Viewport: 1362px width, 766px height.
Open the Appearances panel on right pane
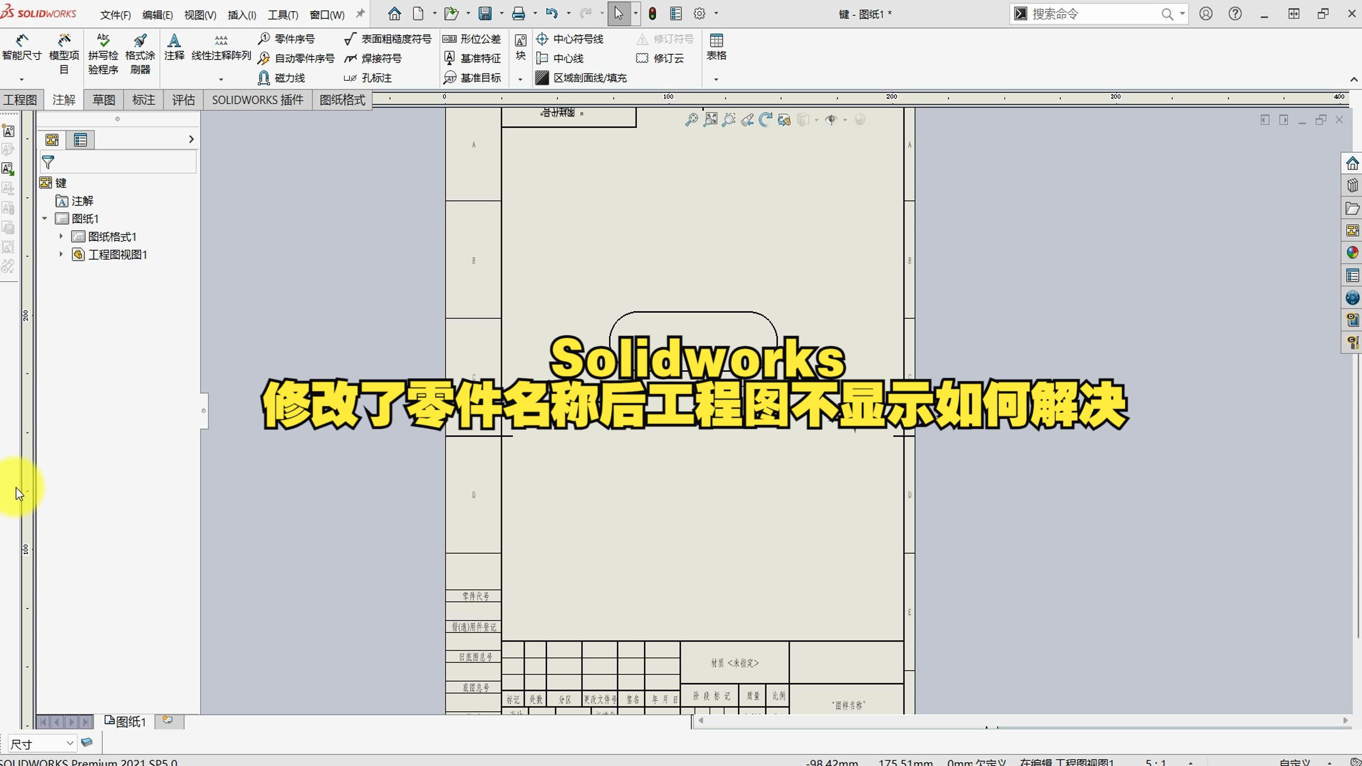[x=1352, y=253]
